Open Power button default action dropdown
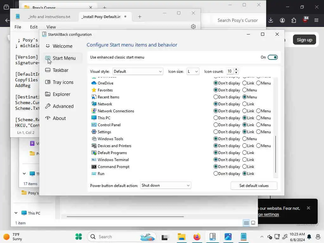The width and height of the screenshot is (324, 243). 165,185
